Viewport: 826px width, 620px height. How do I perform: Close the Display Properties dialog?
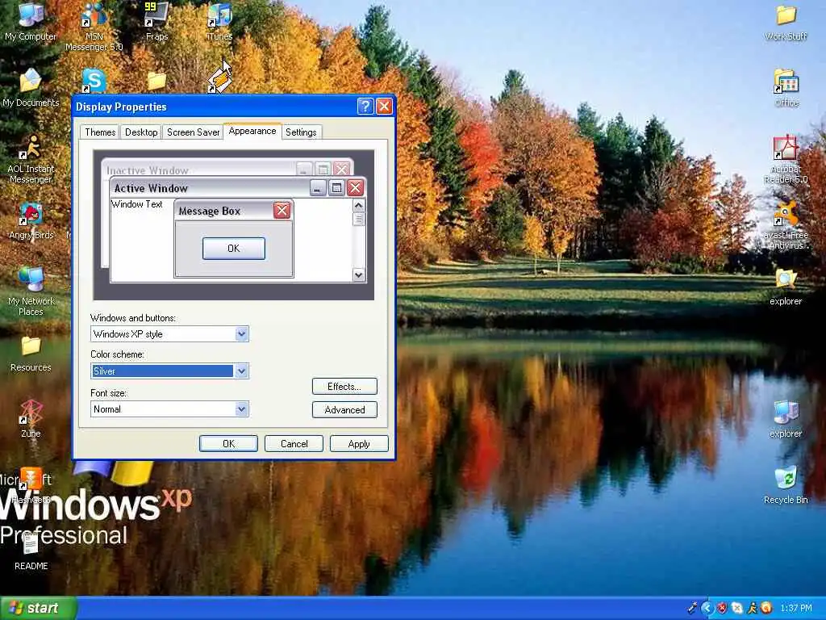click(384, 107)
